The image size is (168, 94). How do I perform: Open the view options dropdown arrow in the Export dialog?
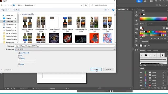click(108, 10)
